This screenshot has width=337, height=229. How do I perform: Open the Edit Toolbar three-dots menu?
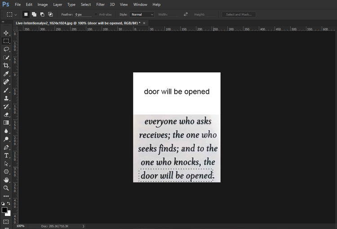pyautogui.click(x=6, y=196)
